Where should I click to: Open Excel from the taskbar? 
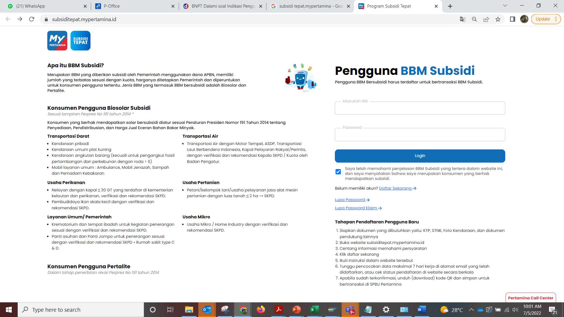(314, 310)
